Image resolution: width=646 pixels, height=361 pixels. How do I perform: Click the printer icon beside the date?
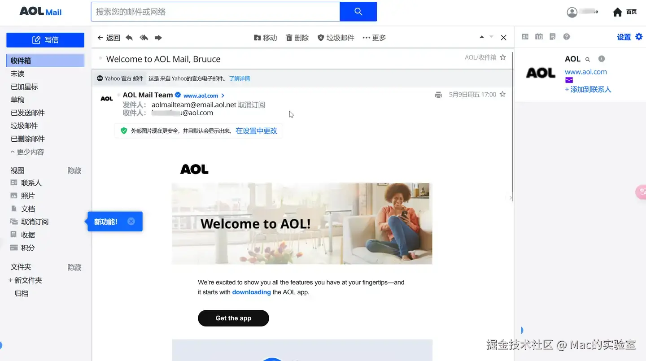pos(438,95)
